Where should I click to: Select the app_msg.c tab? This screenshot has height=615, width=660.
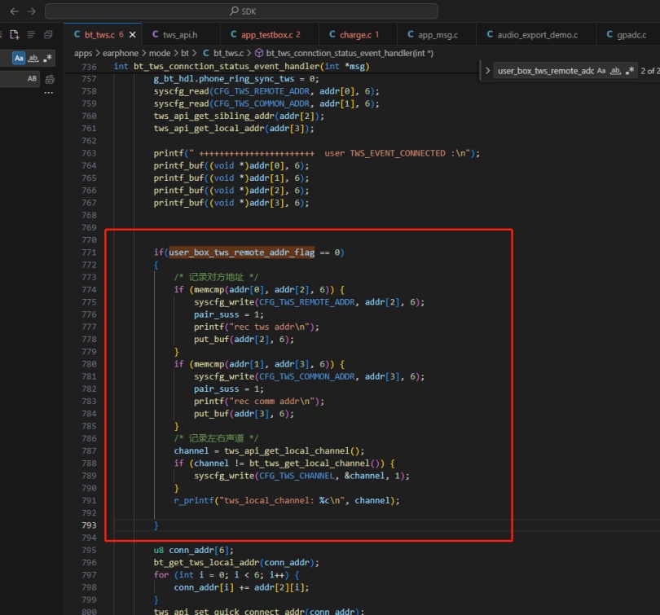coord(437,34)
